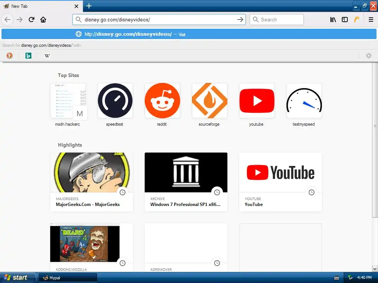Click the history clock icon on MajorGeeks card
This screenshot has height=283, width=378.
[123, 192]
